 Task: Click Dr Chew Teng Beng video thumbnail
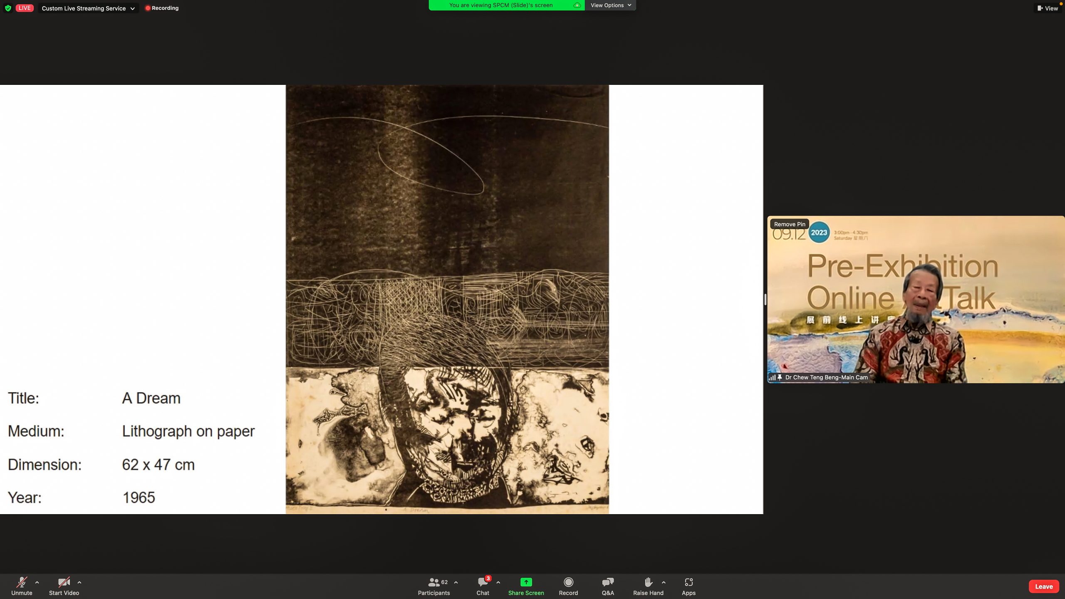point(915,299)
